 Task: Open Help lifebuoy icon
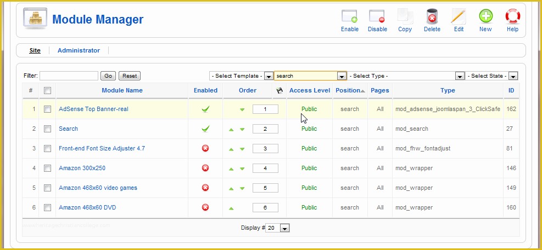click(512, 16)
